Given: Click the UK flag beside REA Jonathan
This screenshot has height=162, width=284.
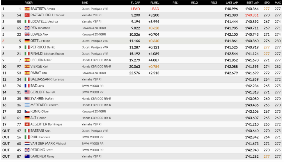Looking at the screenshot, I should (x=27, y=28).
